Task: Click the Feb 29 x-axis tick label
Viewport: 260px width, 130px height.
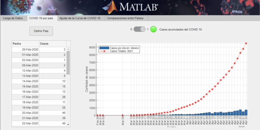Action: 97,120
